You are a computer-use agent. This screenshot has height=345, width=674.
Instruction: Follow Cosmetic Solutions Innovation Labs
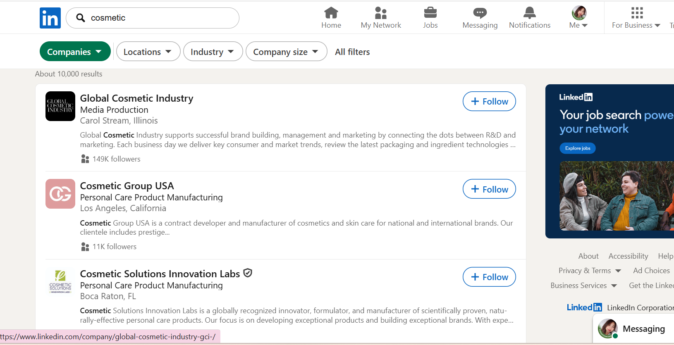(x=489, y=277)
